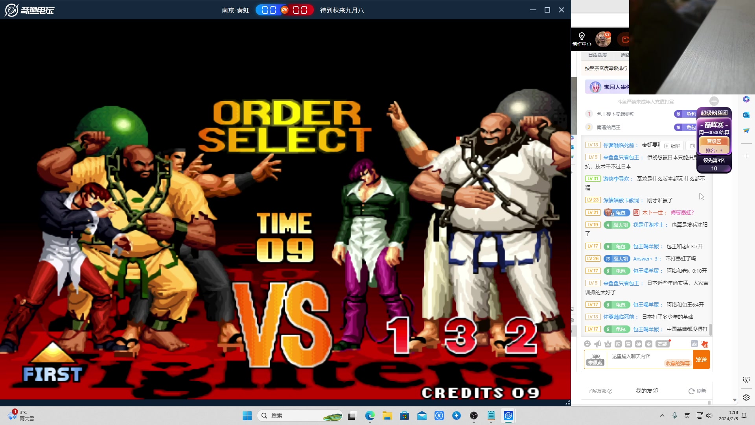Show hidden system tray icons chevron
755x425 pixels.
tap(662, 416)
